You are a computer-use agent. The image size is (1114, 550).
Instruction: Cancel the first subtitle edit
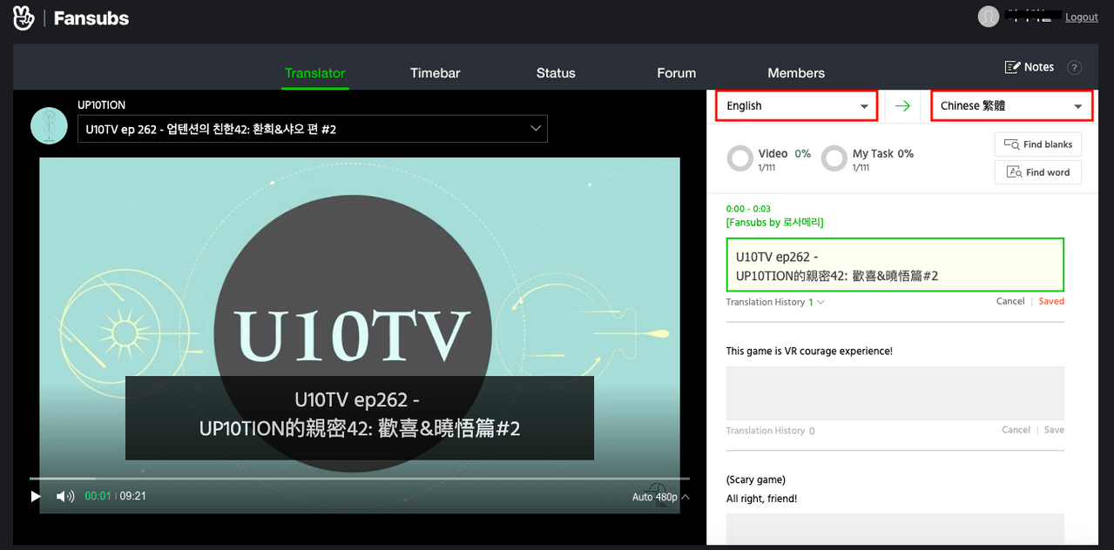[1010, 301]
